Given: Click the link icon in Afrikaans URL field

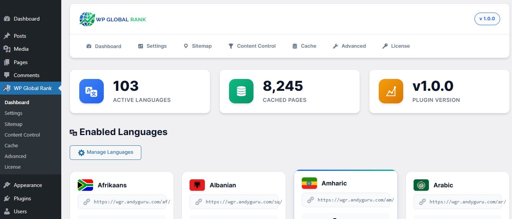Looking at the screenshot, I should (87, 202).
